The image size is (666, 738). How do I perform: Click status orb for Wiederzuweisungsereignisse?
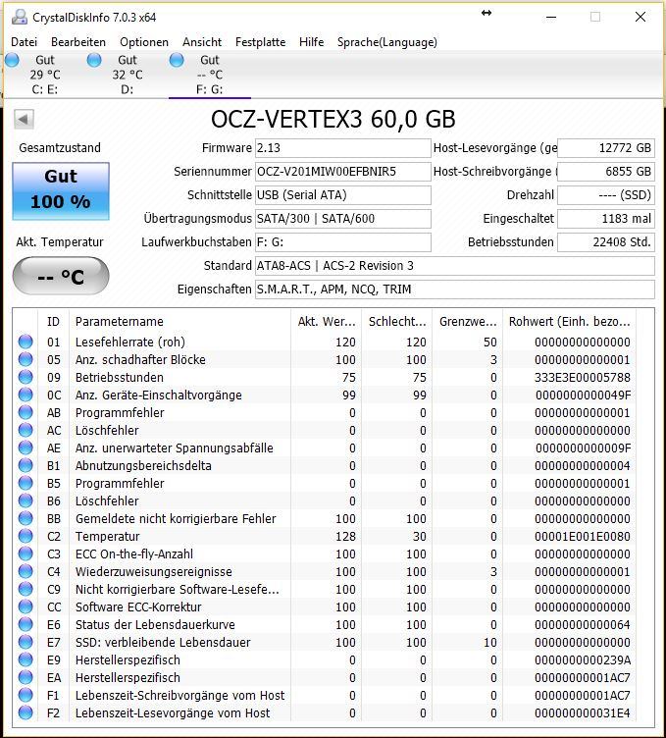coord(26,571)
